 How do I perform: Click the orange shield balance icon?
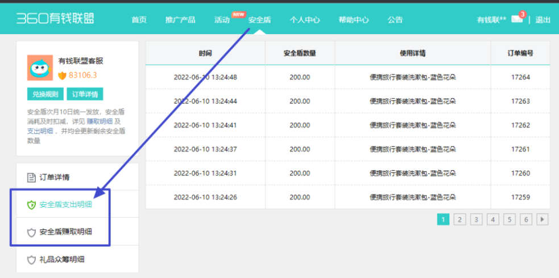pos(63,75)
